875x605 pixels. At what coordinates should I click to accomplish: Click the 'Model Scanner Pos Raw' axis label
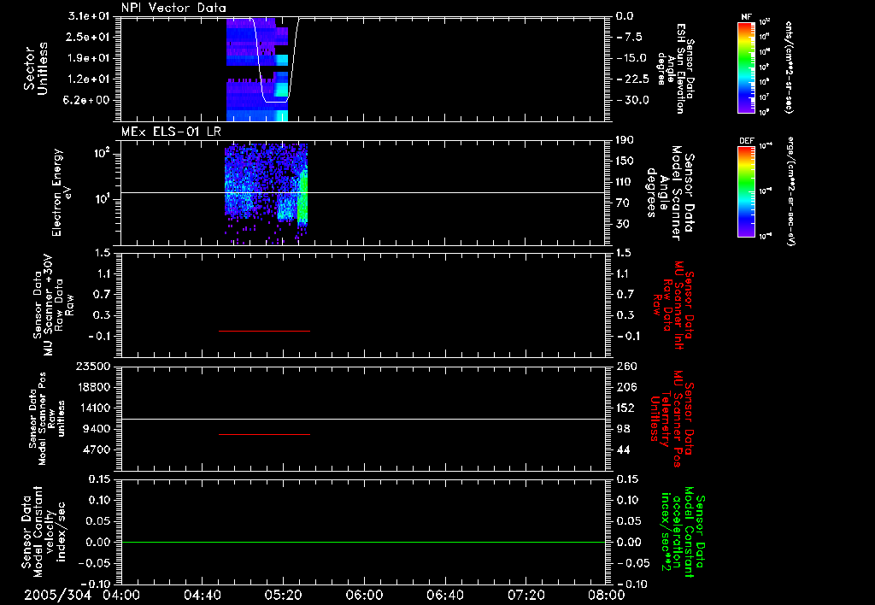tap(46, 419)
